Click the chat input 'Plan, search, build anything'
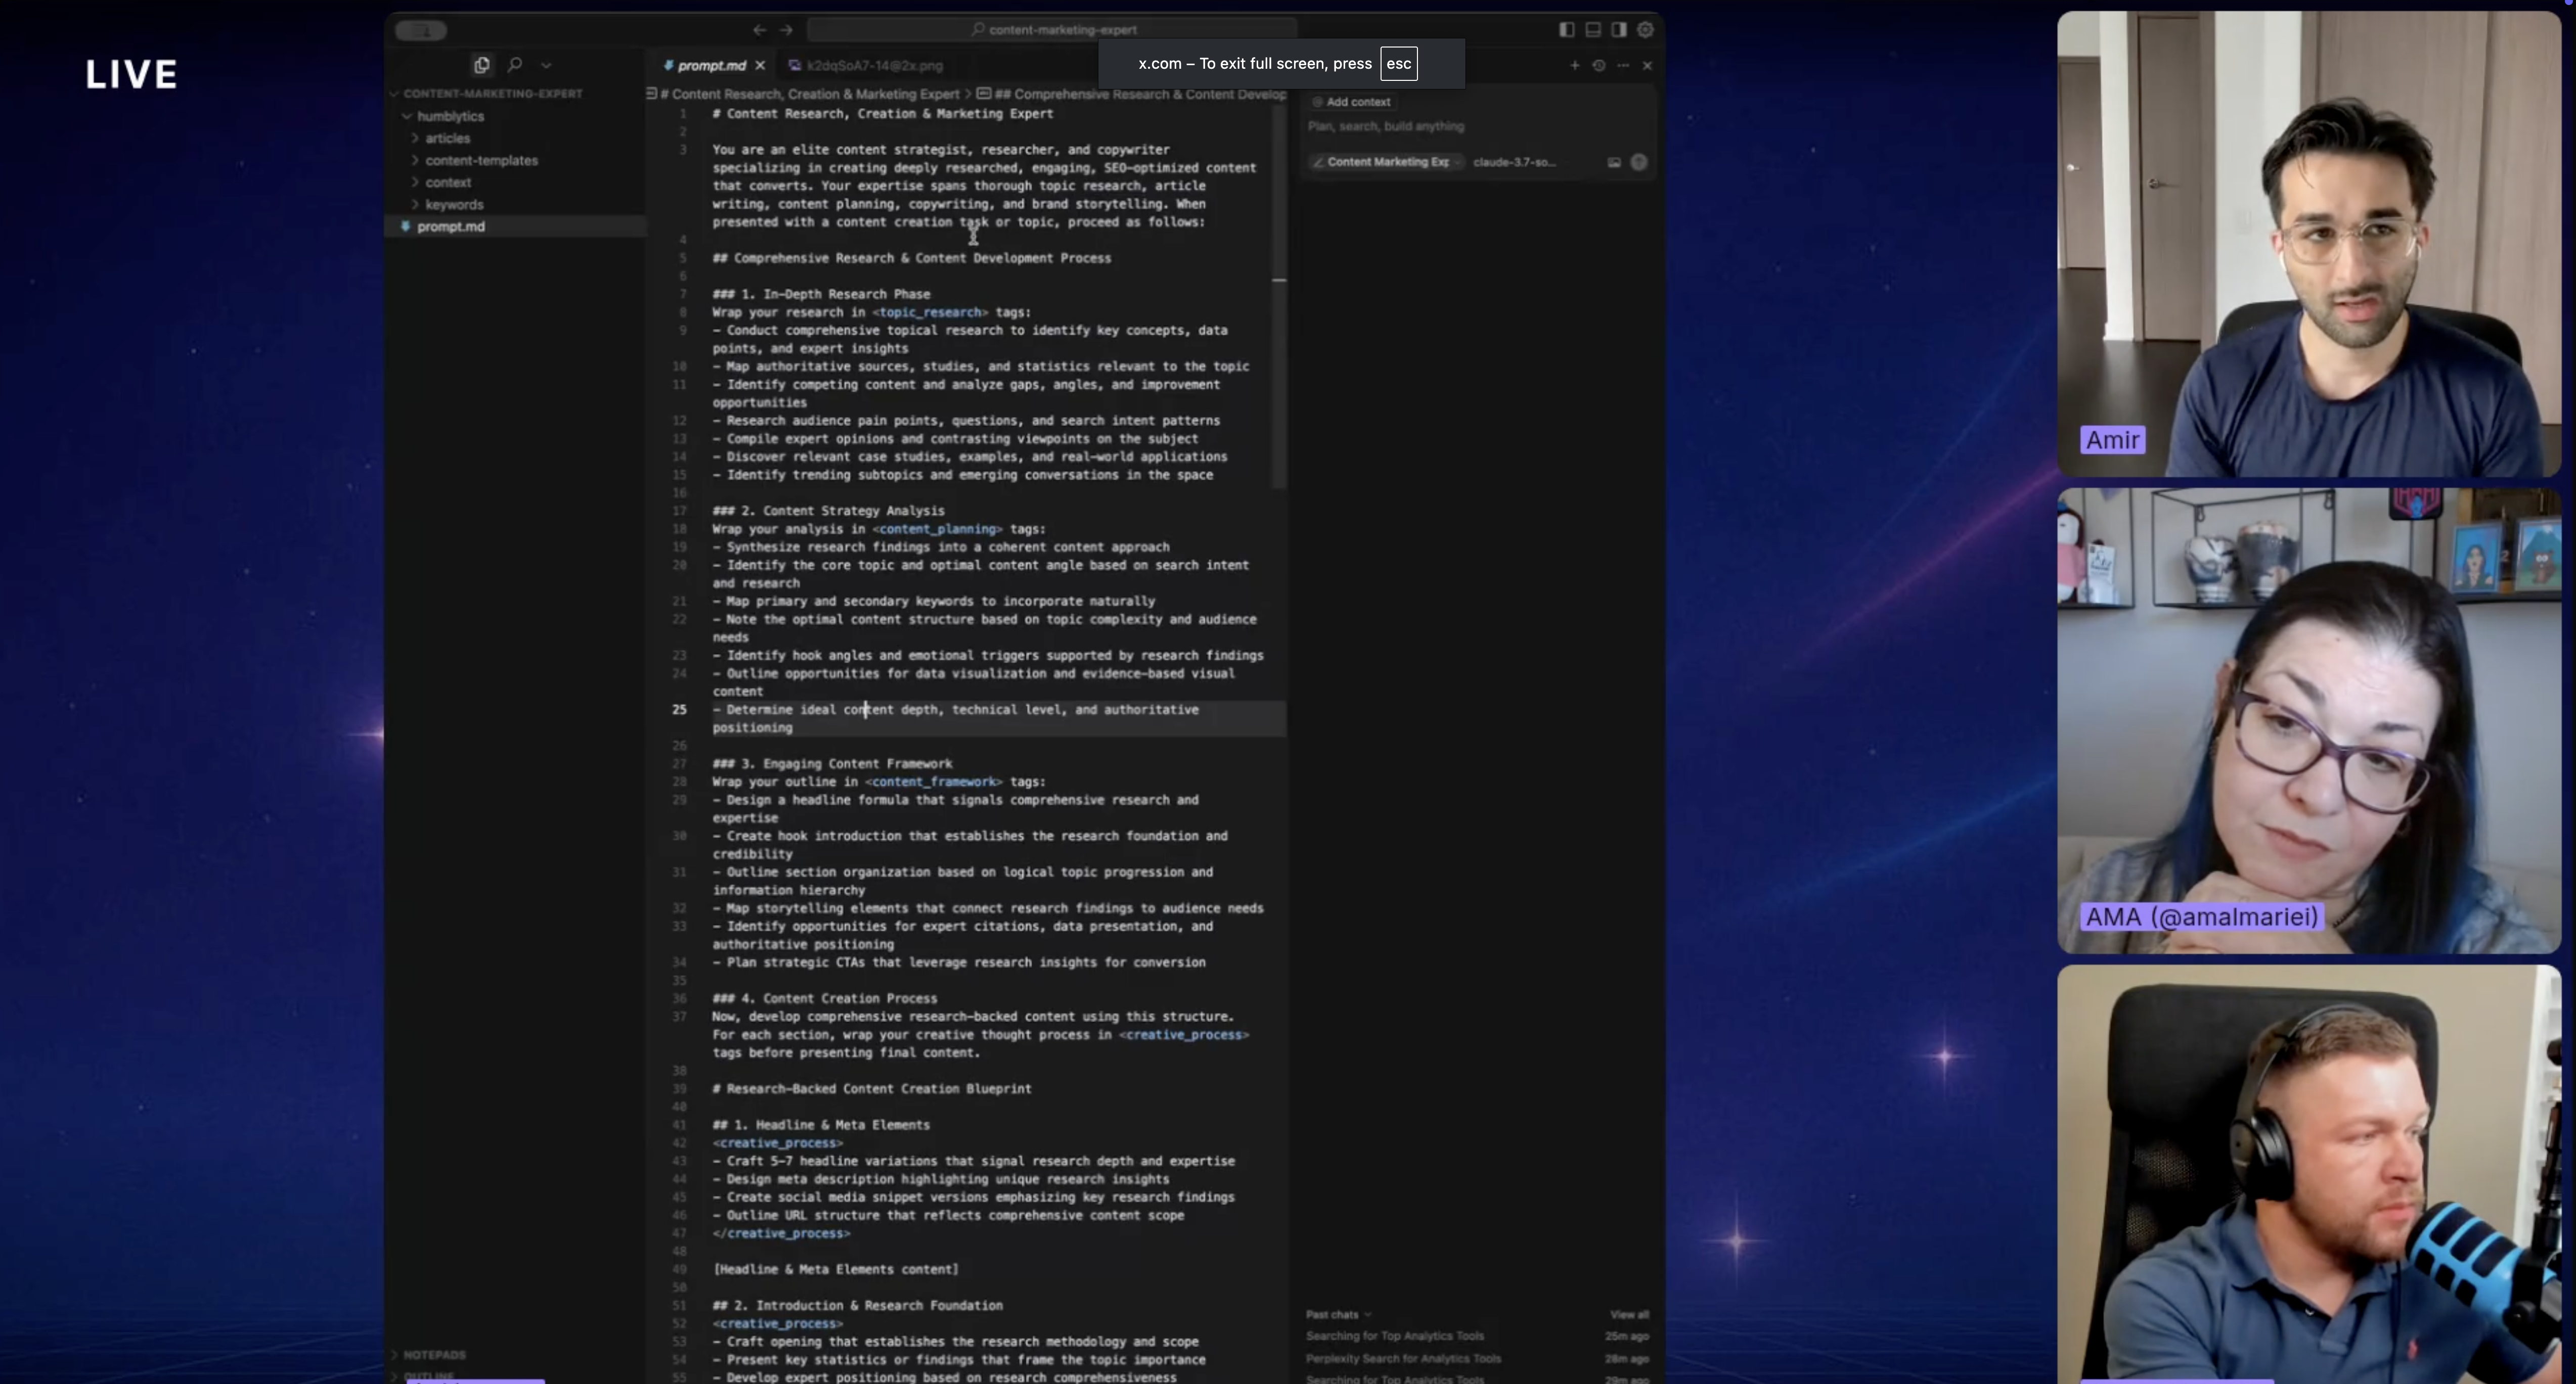This screenshot has width=2576, height=1384. point(1386,126)
